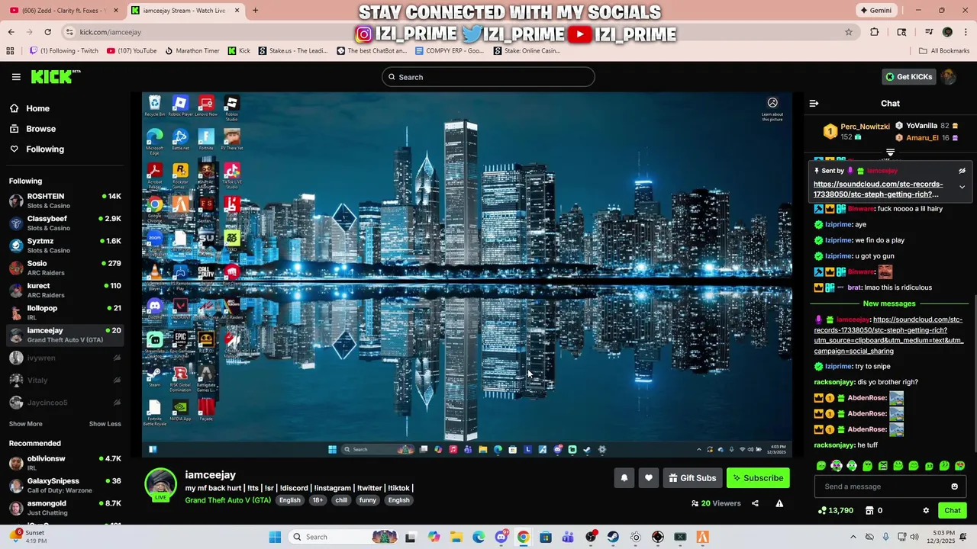Click the Get KICKs button
Screen dimensions: 977x549
click(x=909, y=76)
